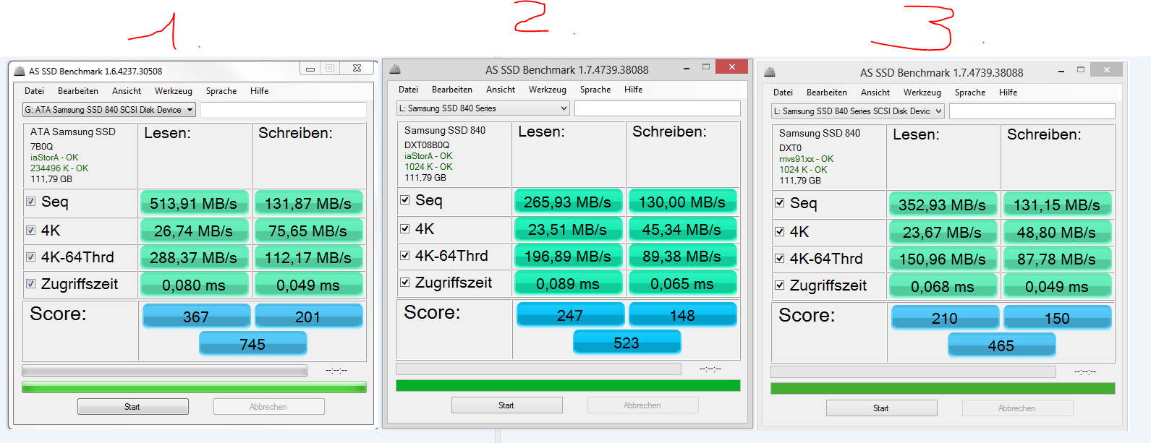The width and height of the screenshot is (1151, 443).
Task: Open Sprache menu in the DXT08B0Q window
Action: (595, 90)
